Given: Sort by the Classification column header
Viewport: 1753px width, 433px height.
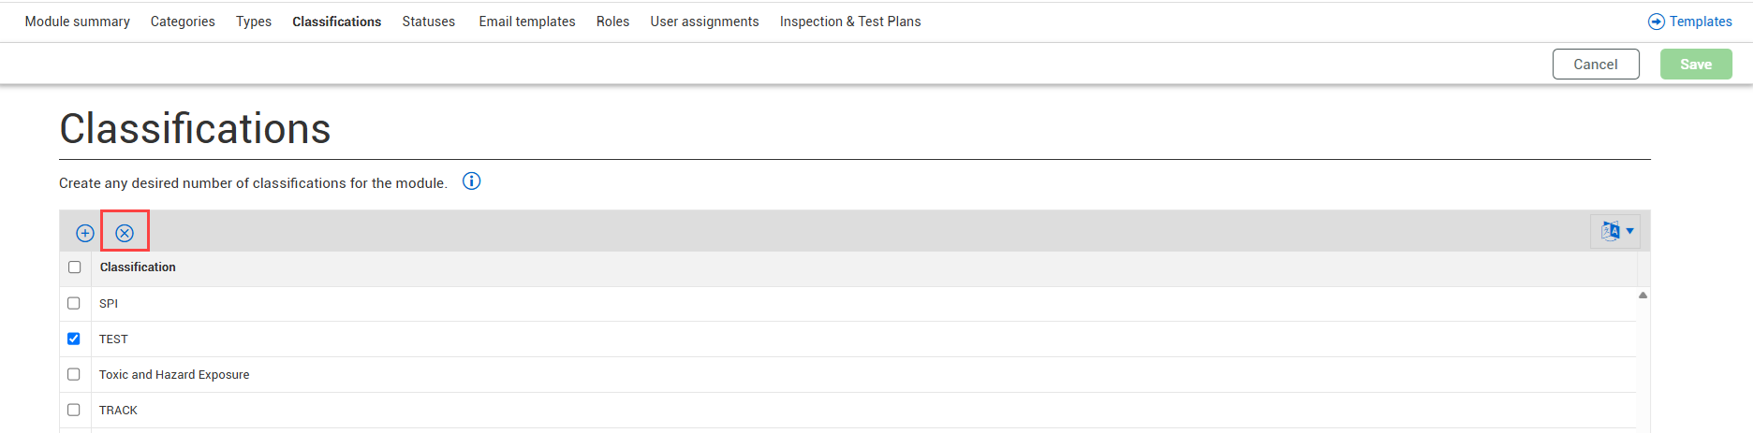Looking at the screenshot, I should pos(138,267).
